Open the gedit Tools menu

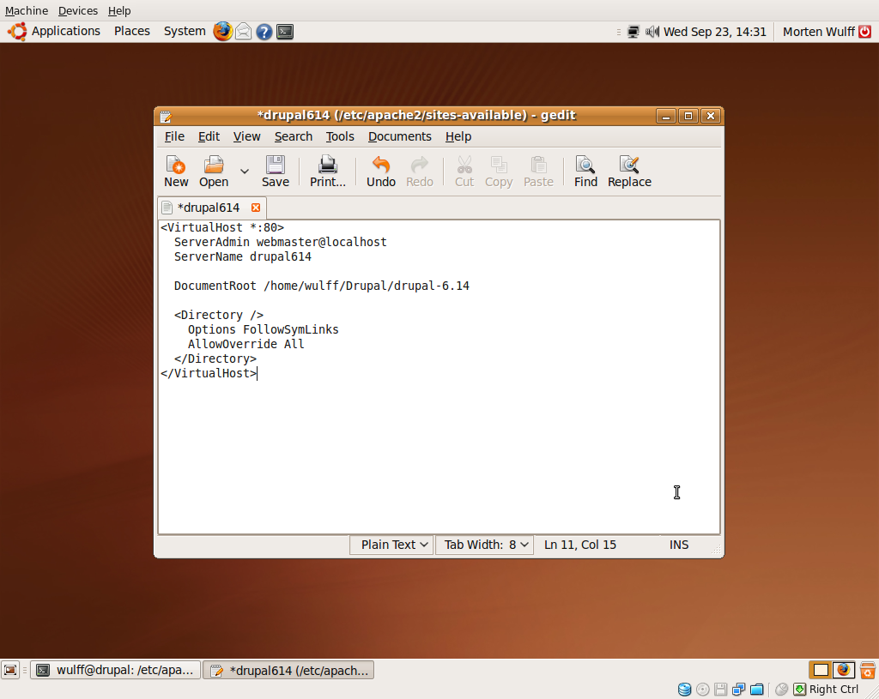340,136
